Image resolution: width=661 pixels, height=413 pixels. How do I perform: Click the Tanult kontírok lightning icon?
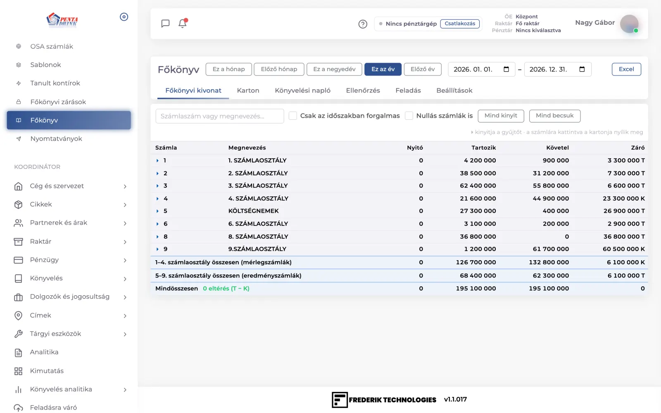[x=19, y=83]
